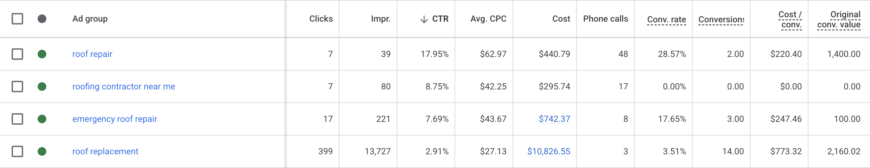Select the roof replacement row checkbox
This screenshot has height=168, width=870.
pos(17,151)
